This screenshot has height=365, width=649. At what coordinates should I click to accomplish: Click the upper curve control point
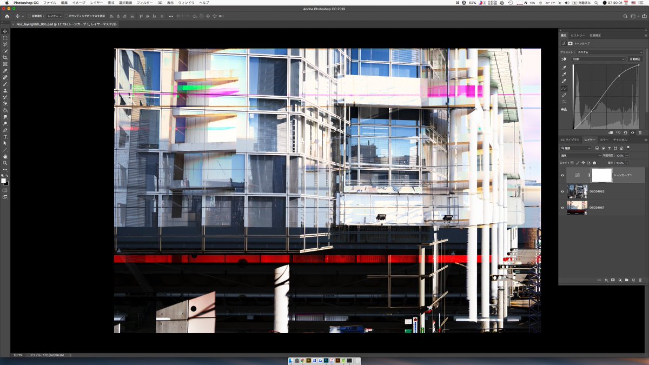(x=619, y=76)
